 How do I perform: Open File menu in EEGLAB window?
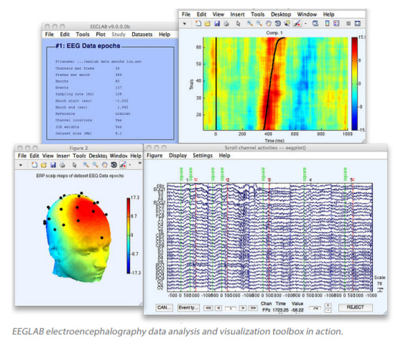tap(50, 34)
